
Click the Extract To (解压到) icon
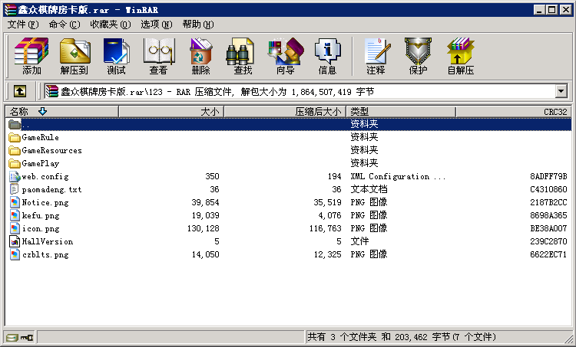(74, 56)
